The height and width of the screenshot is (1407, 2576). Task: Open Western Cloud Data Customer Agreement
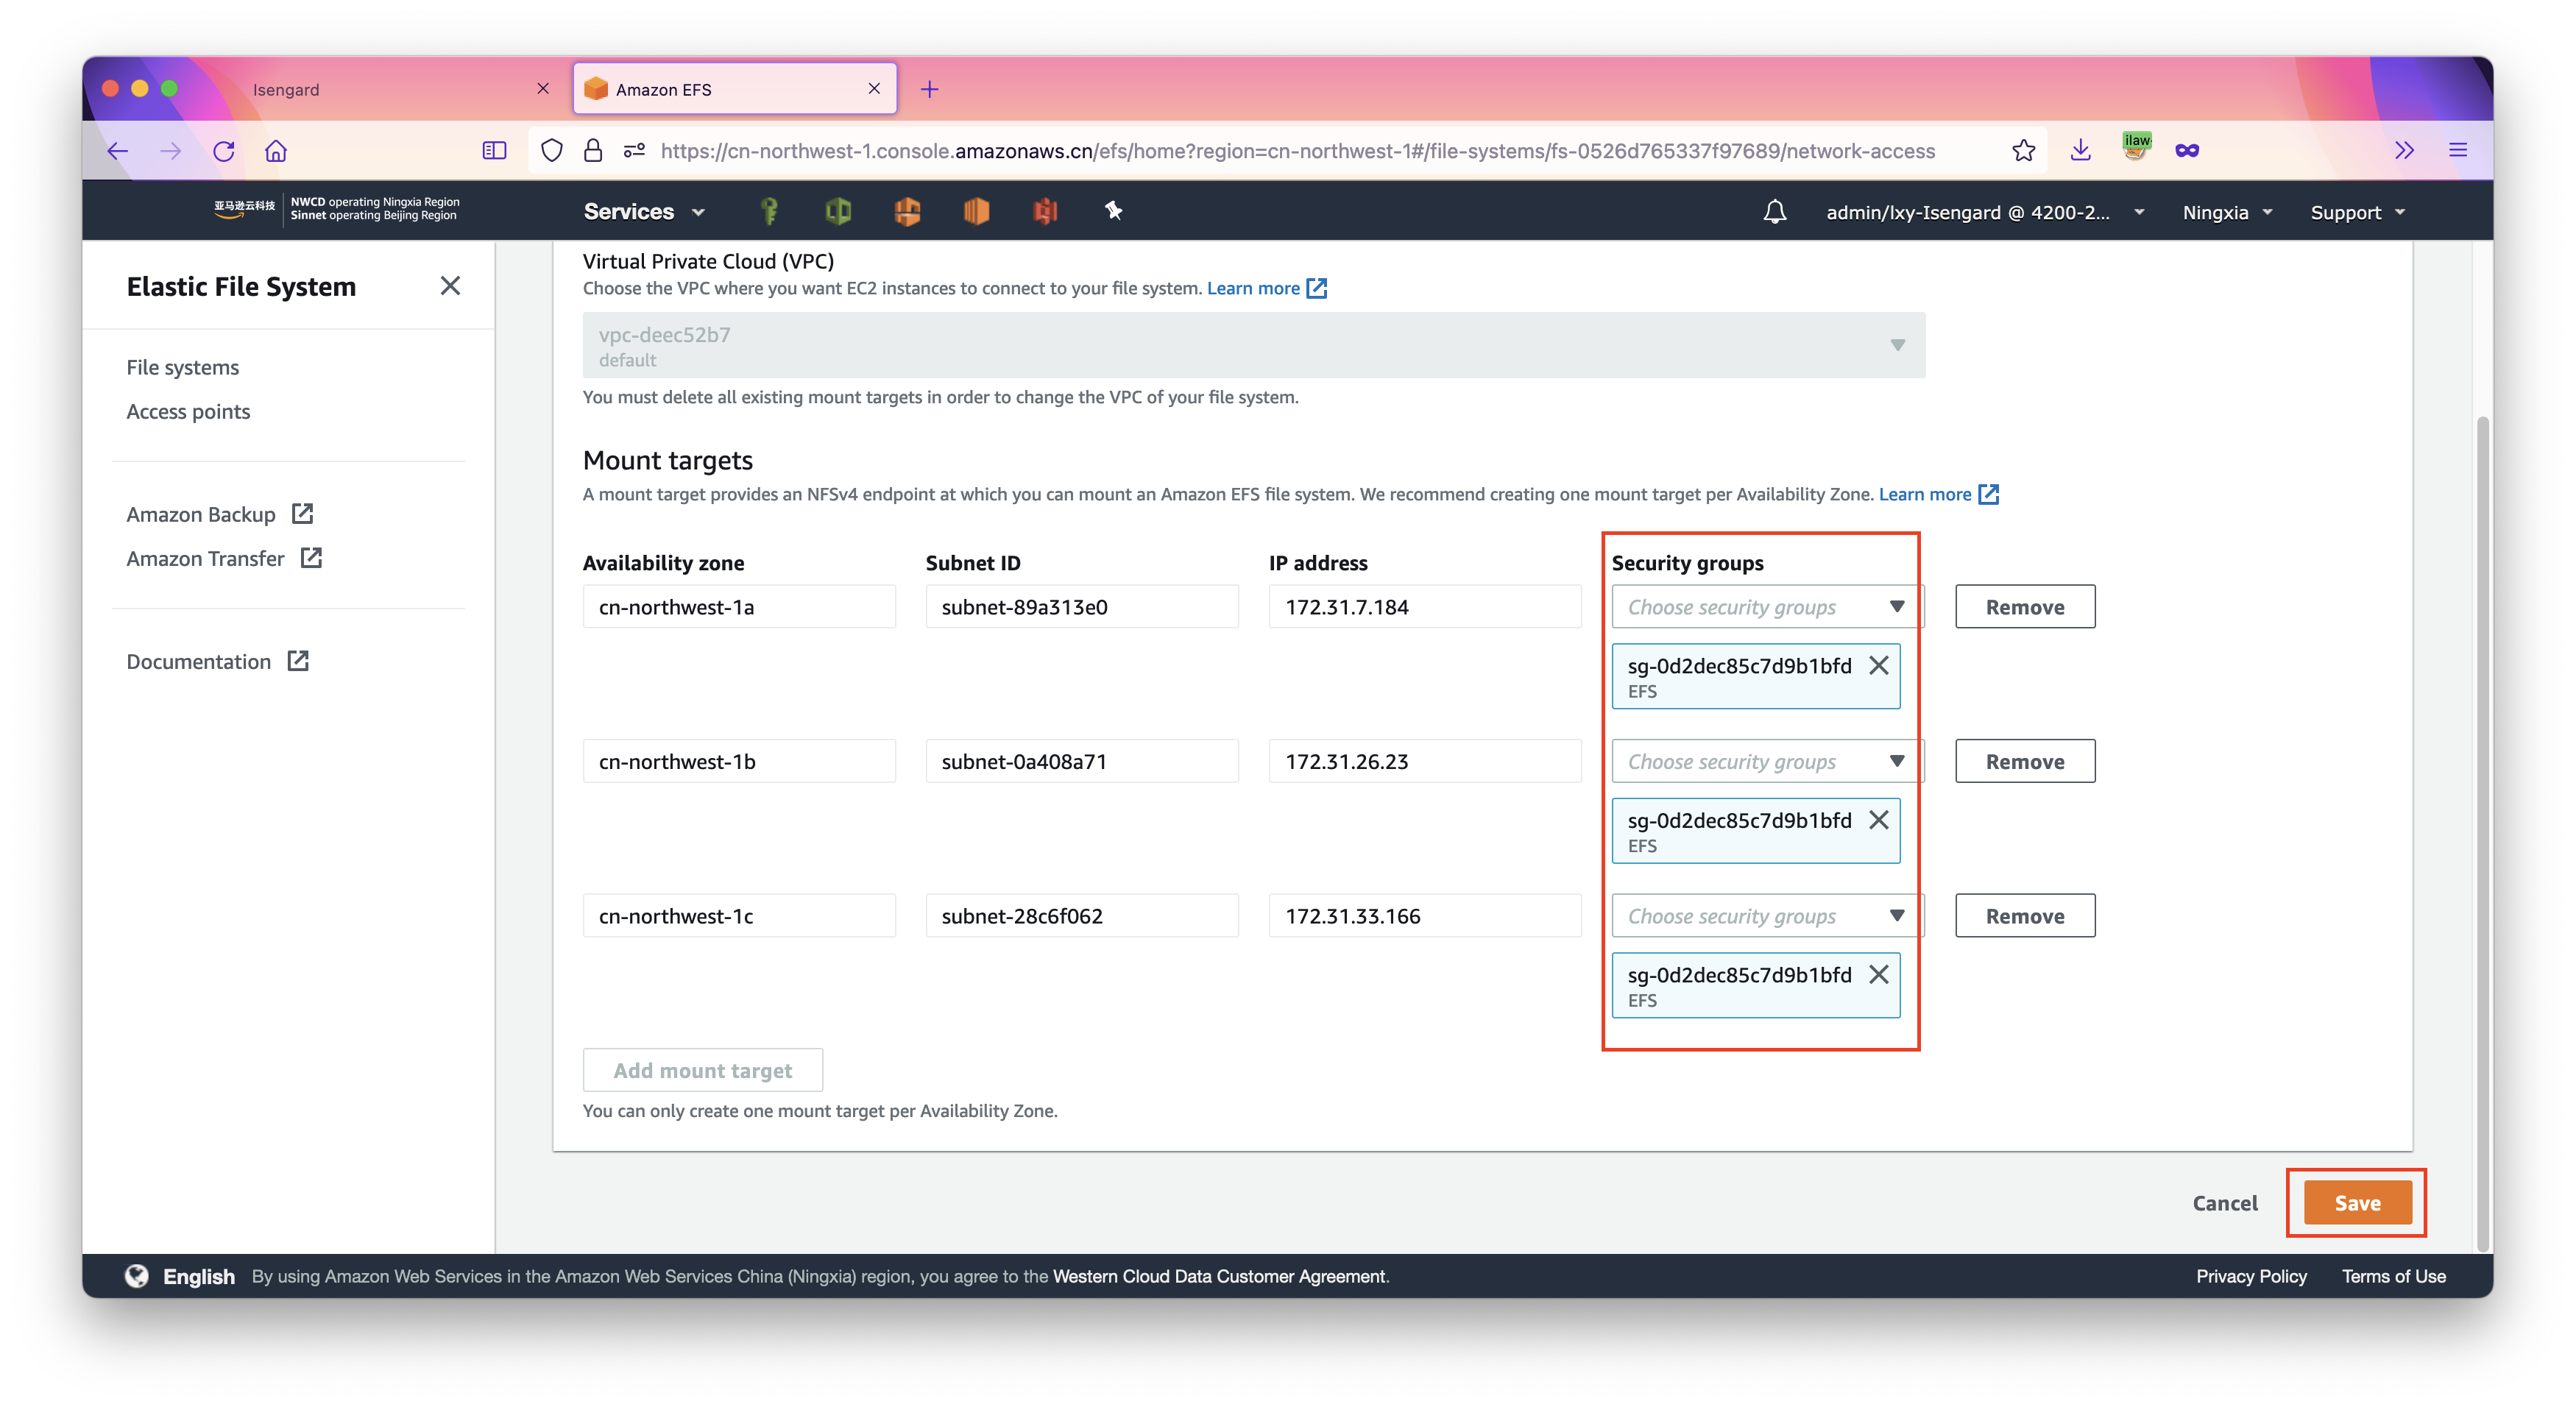click(x=1219, y=1276)
